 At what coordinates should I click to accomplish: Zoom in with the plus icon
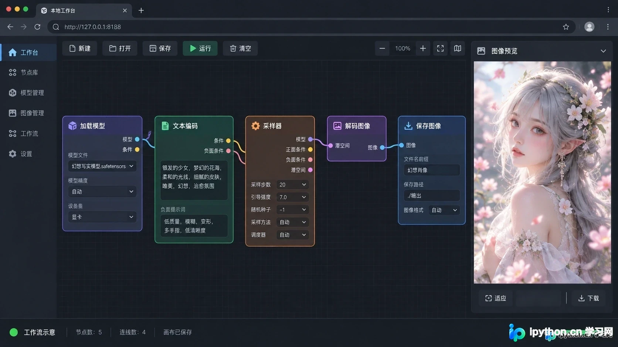pyautogui.click(x=423, y=48)
